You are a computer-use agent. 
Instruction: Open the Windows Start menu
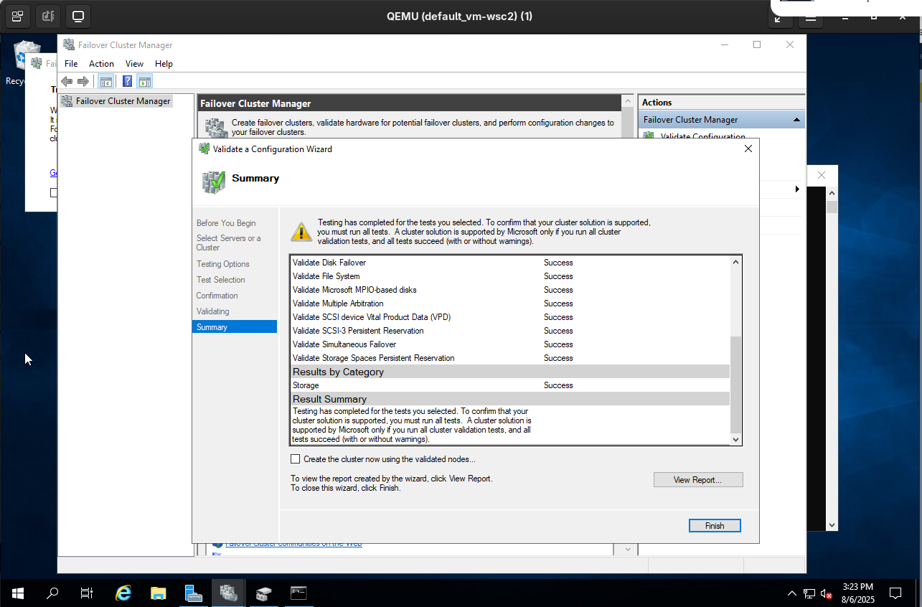pyautogui.click(x=18, y=593)
